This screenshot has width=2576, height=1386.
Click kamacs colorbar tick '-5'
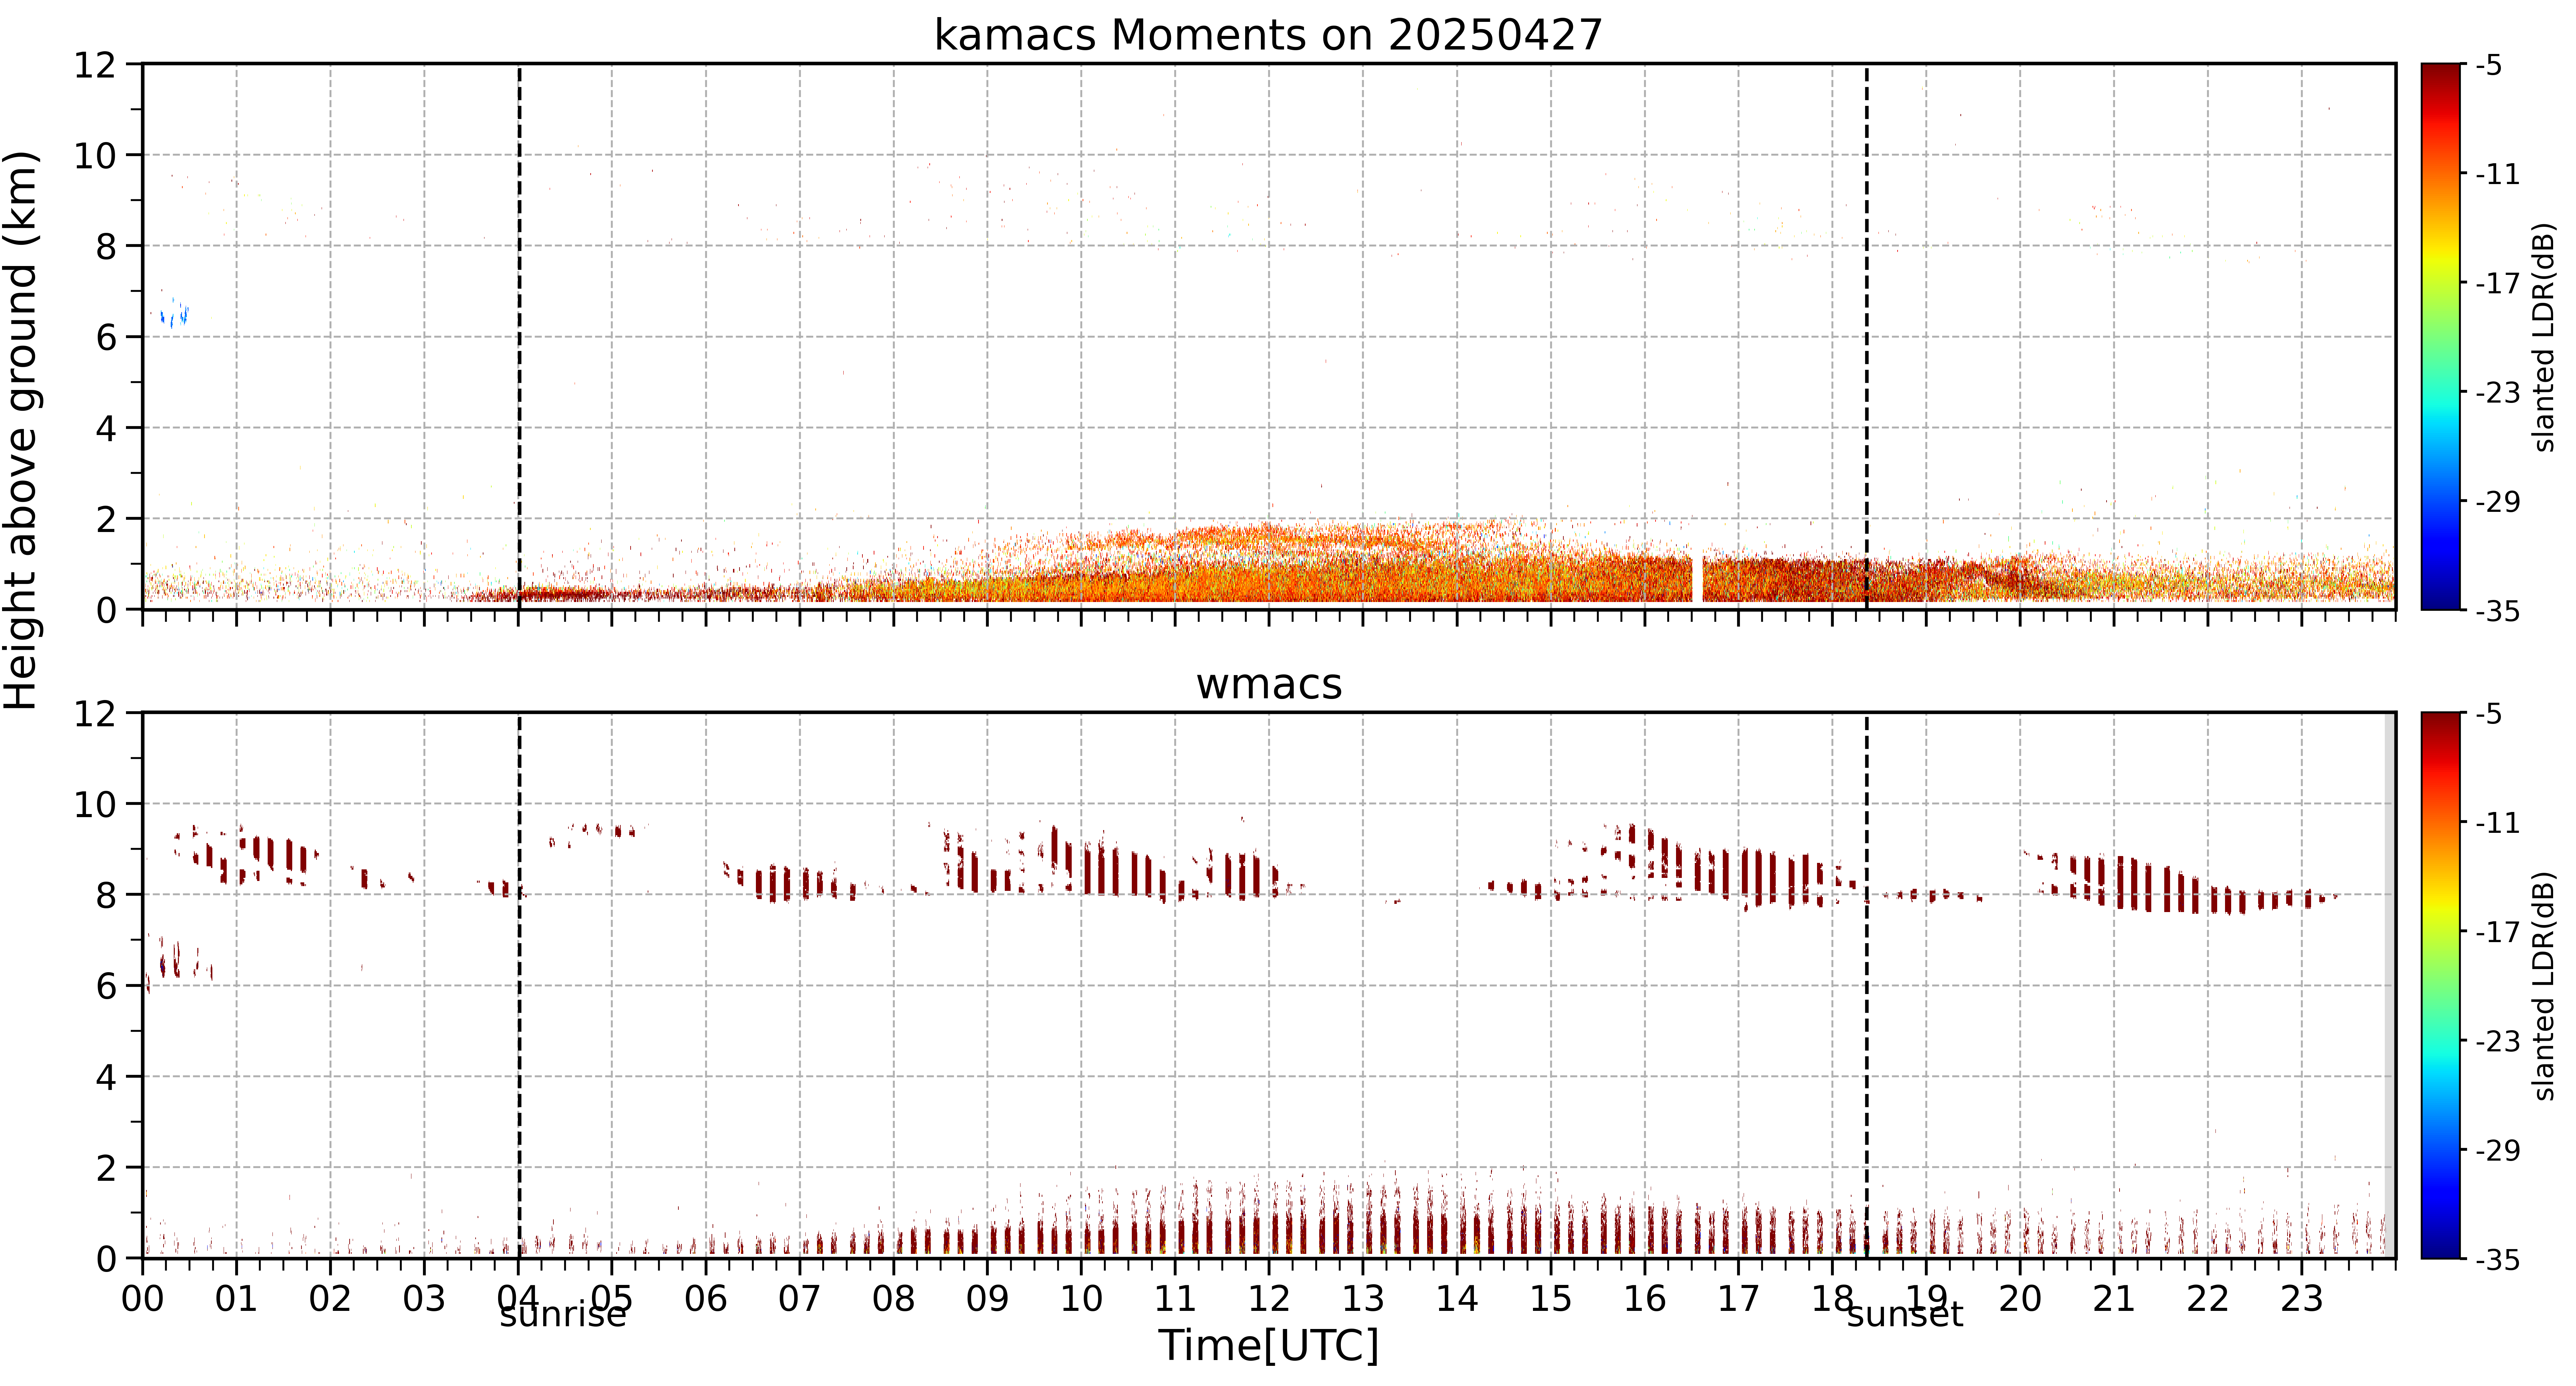2489,66
